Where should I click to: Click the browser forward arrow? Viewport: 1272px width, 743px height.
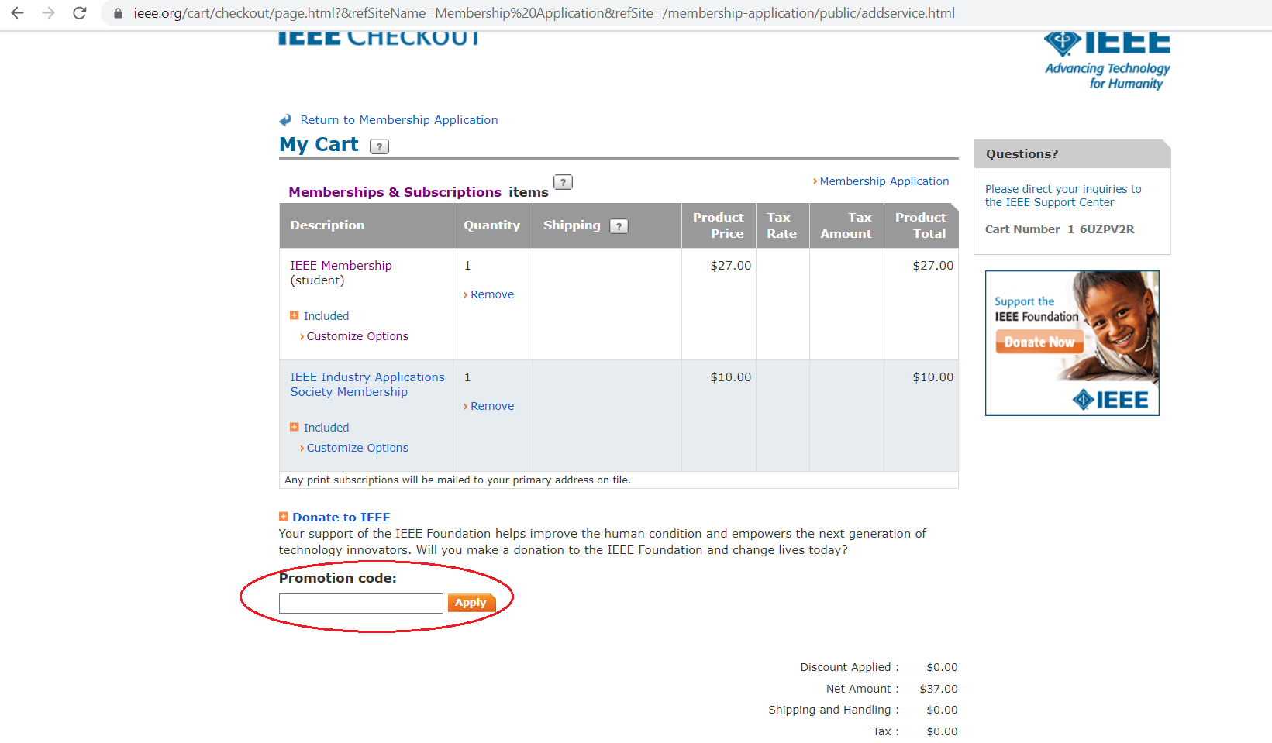point(48,13)
